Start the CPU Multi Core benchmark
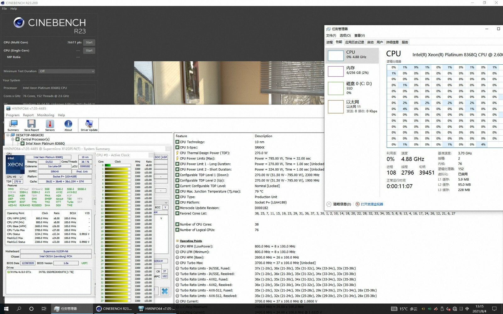This screenshot has height=314, width=503. tap(89, 42)
